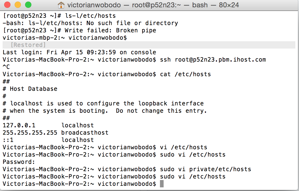Click the 'Do not change this entry' comment

(x=161, y=111)
